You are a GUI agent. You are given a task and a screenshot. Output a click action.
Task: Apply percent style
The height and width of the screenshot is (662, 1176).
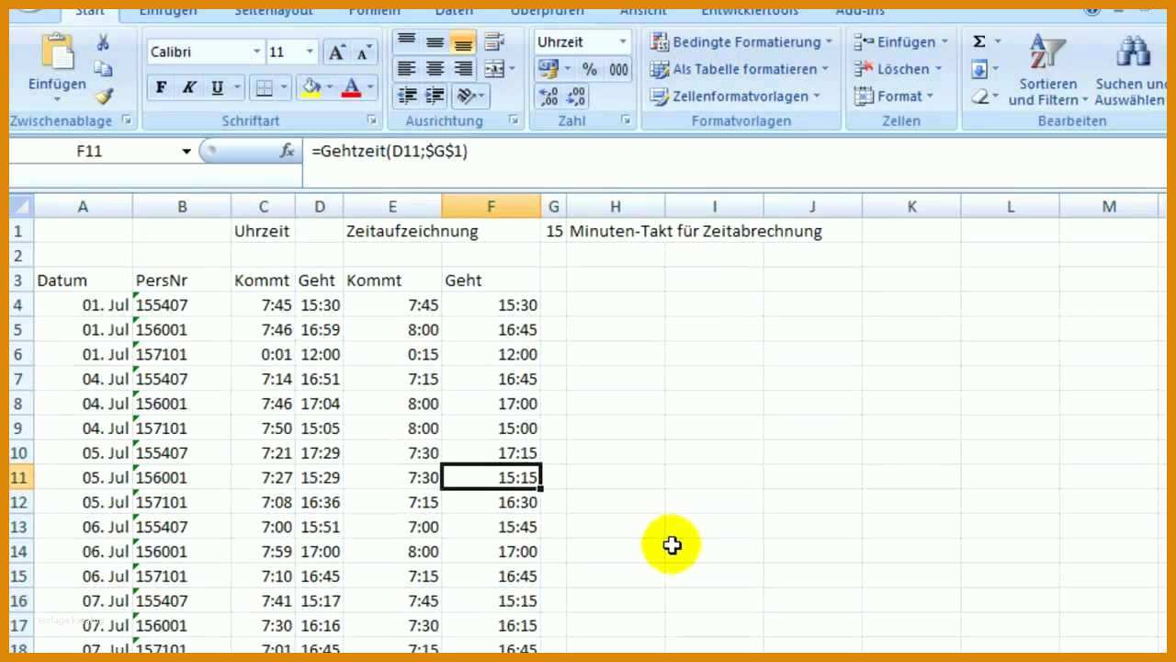coord(590,69)
